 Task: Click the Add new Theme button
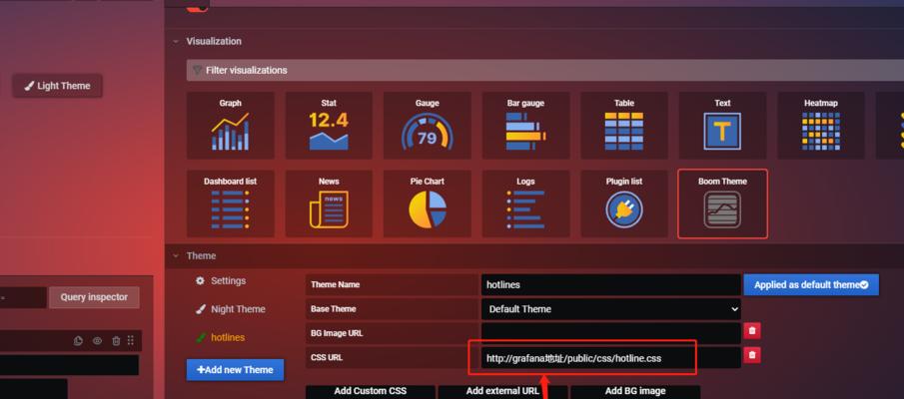(235, 370)
